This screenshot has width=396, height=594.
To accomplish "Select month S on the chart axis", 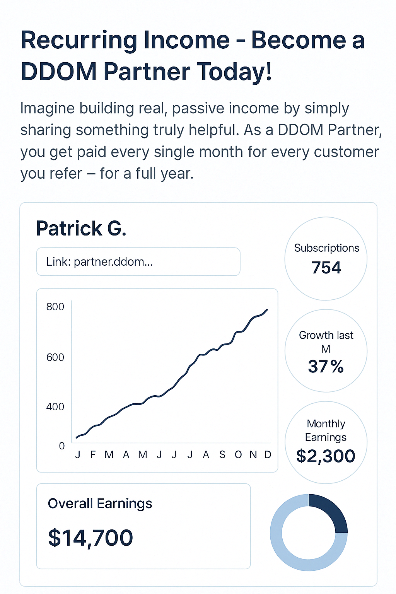I will [x=222, y=455].
